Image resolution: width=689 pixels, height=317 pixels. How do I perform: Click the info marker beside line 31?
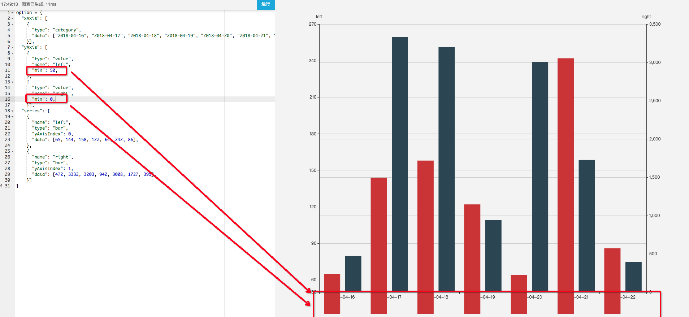point(1,186)
